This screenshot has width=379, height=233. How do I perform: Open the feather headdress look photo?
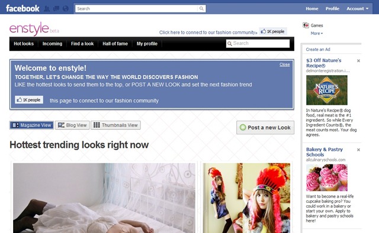point(246,198)
